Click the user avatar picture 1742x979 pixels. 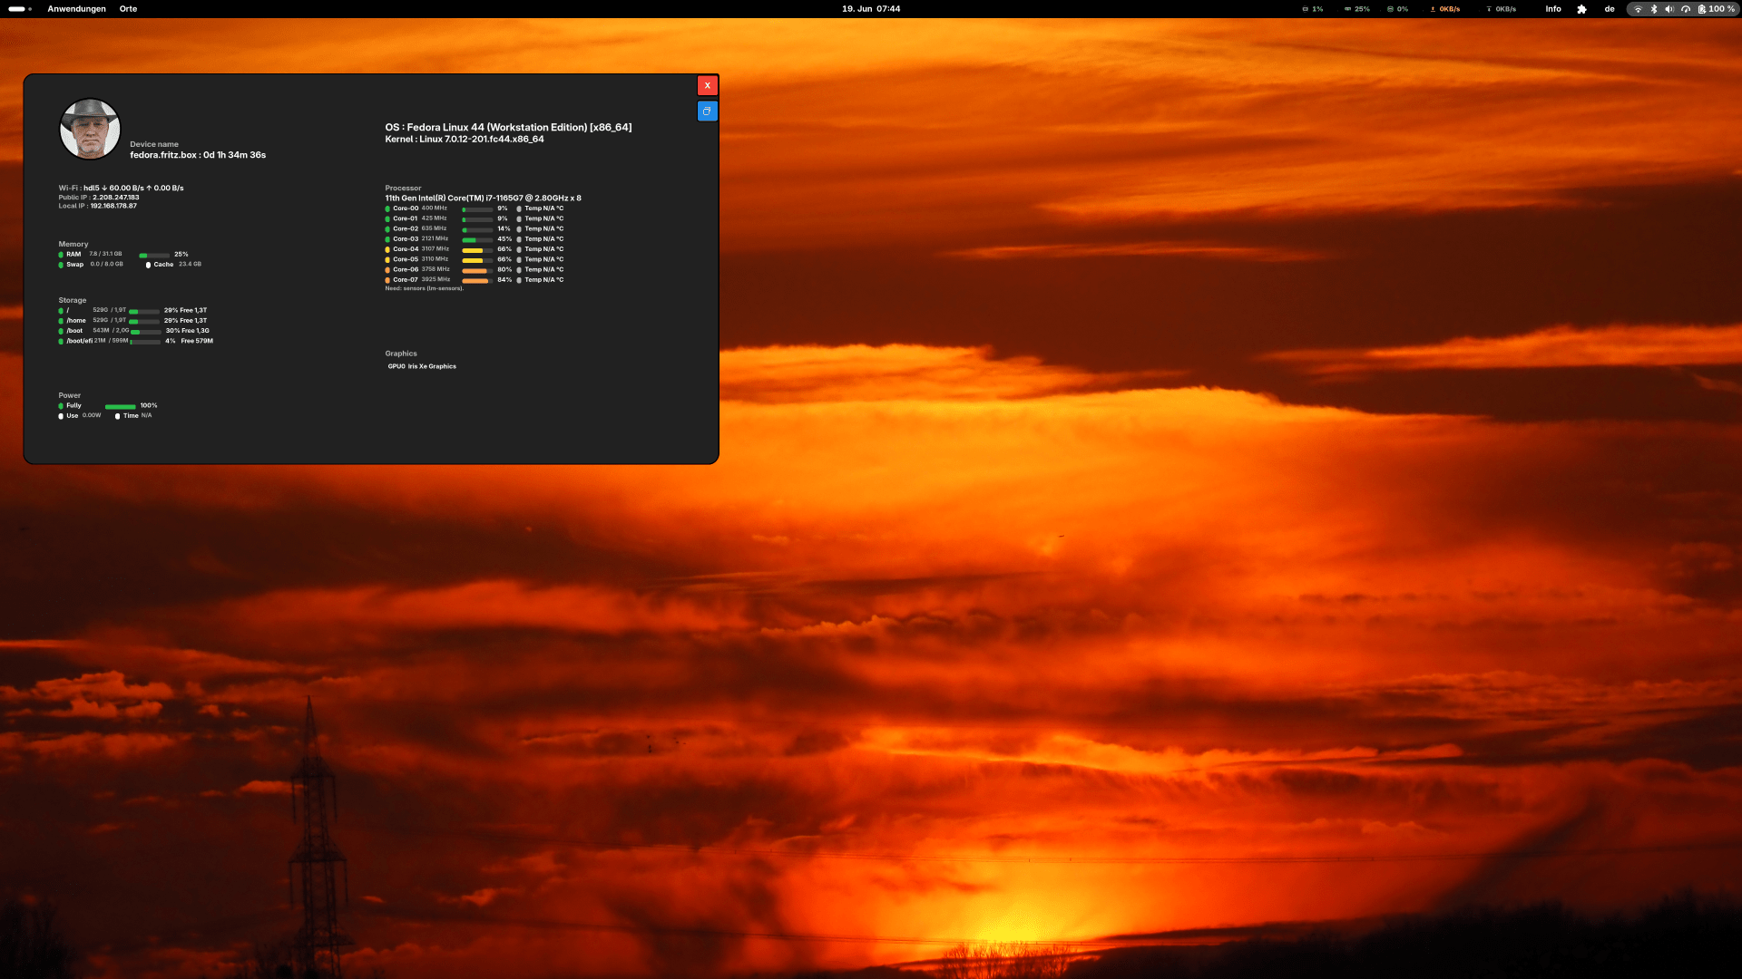tap(90, 129)
